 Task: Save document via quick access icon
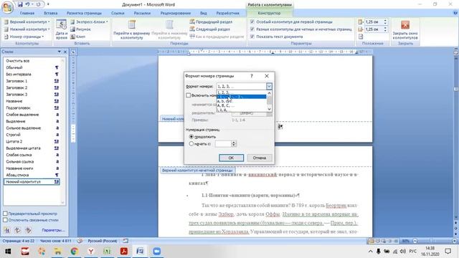point(20,4)
